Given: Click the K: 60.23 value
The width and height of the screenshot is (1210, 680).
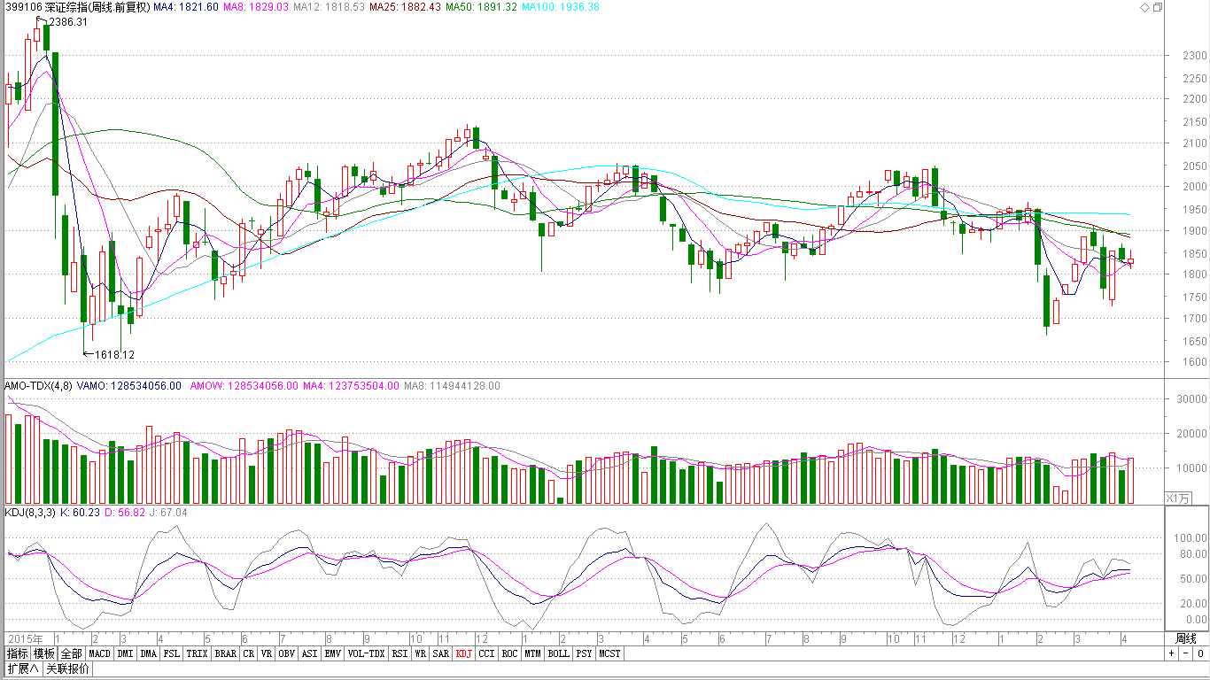Looking at the screenshot, I should tap(81, 513).
